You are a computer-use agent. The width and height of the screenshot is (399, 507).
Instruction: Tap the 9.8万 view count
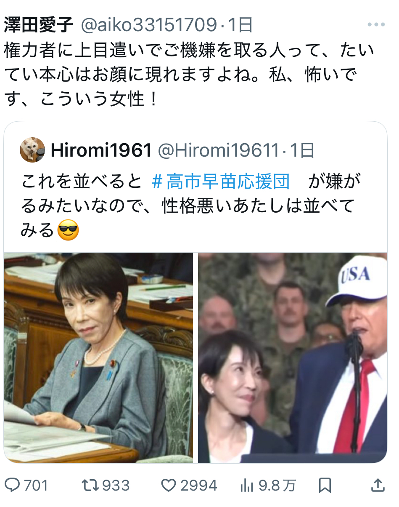[277, 486]
